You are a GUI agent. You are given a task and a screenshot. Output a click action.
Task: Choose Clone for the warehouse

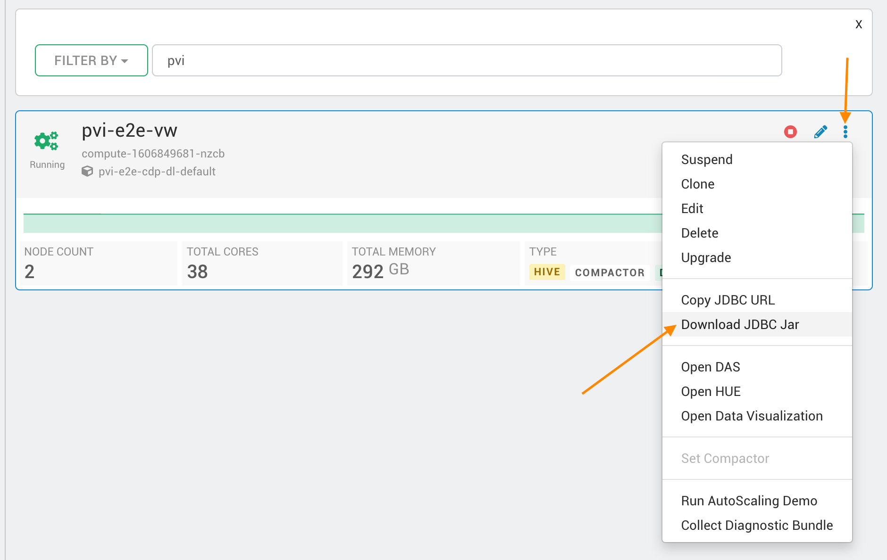[697, 184]
